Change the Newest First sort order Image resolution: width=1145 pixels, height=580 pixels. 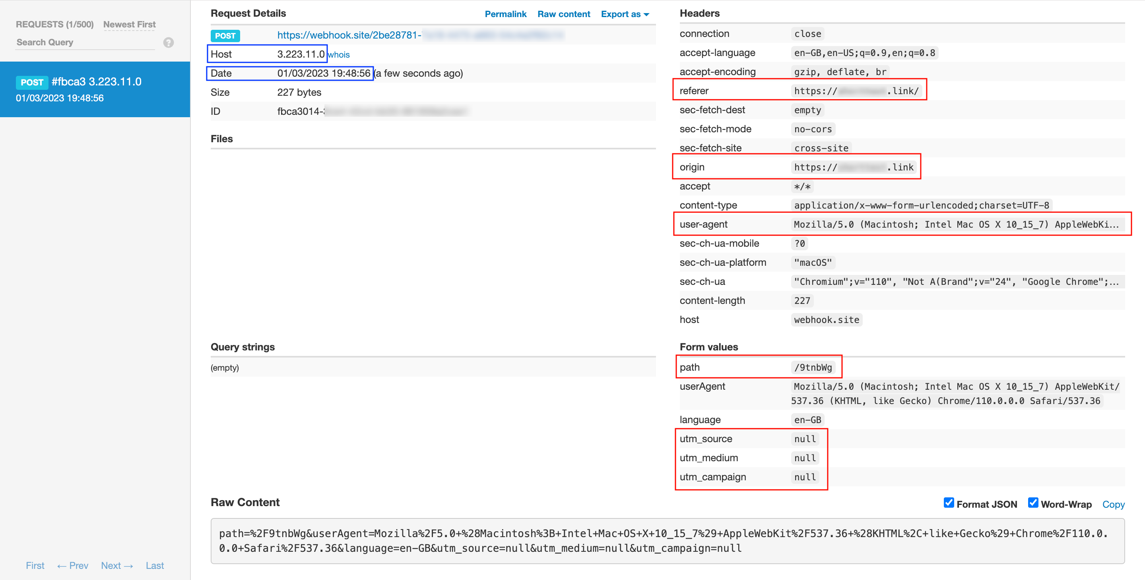[x=129, y=24]
